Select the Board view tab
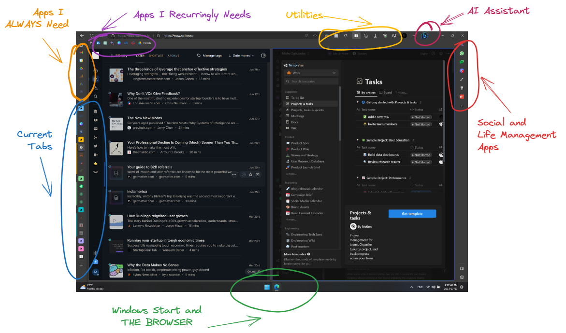 point(385,93)
